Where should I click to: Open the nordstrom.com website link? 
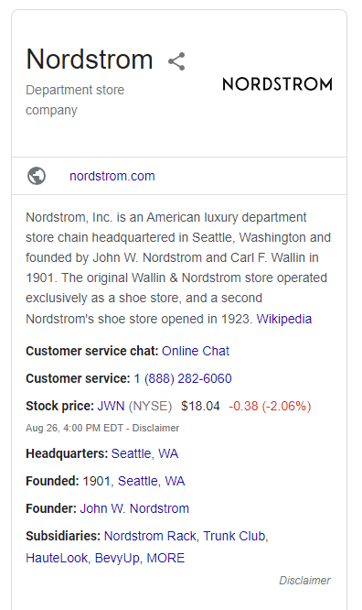point(112,176)
